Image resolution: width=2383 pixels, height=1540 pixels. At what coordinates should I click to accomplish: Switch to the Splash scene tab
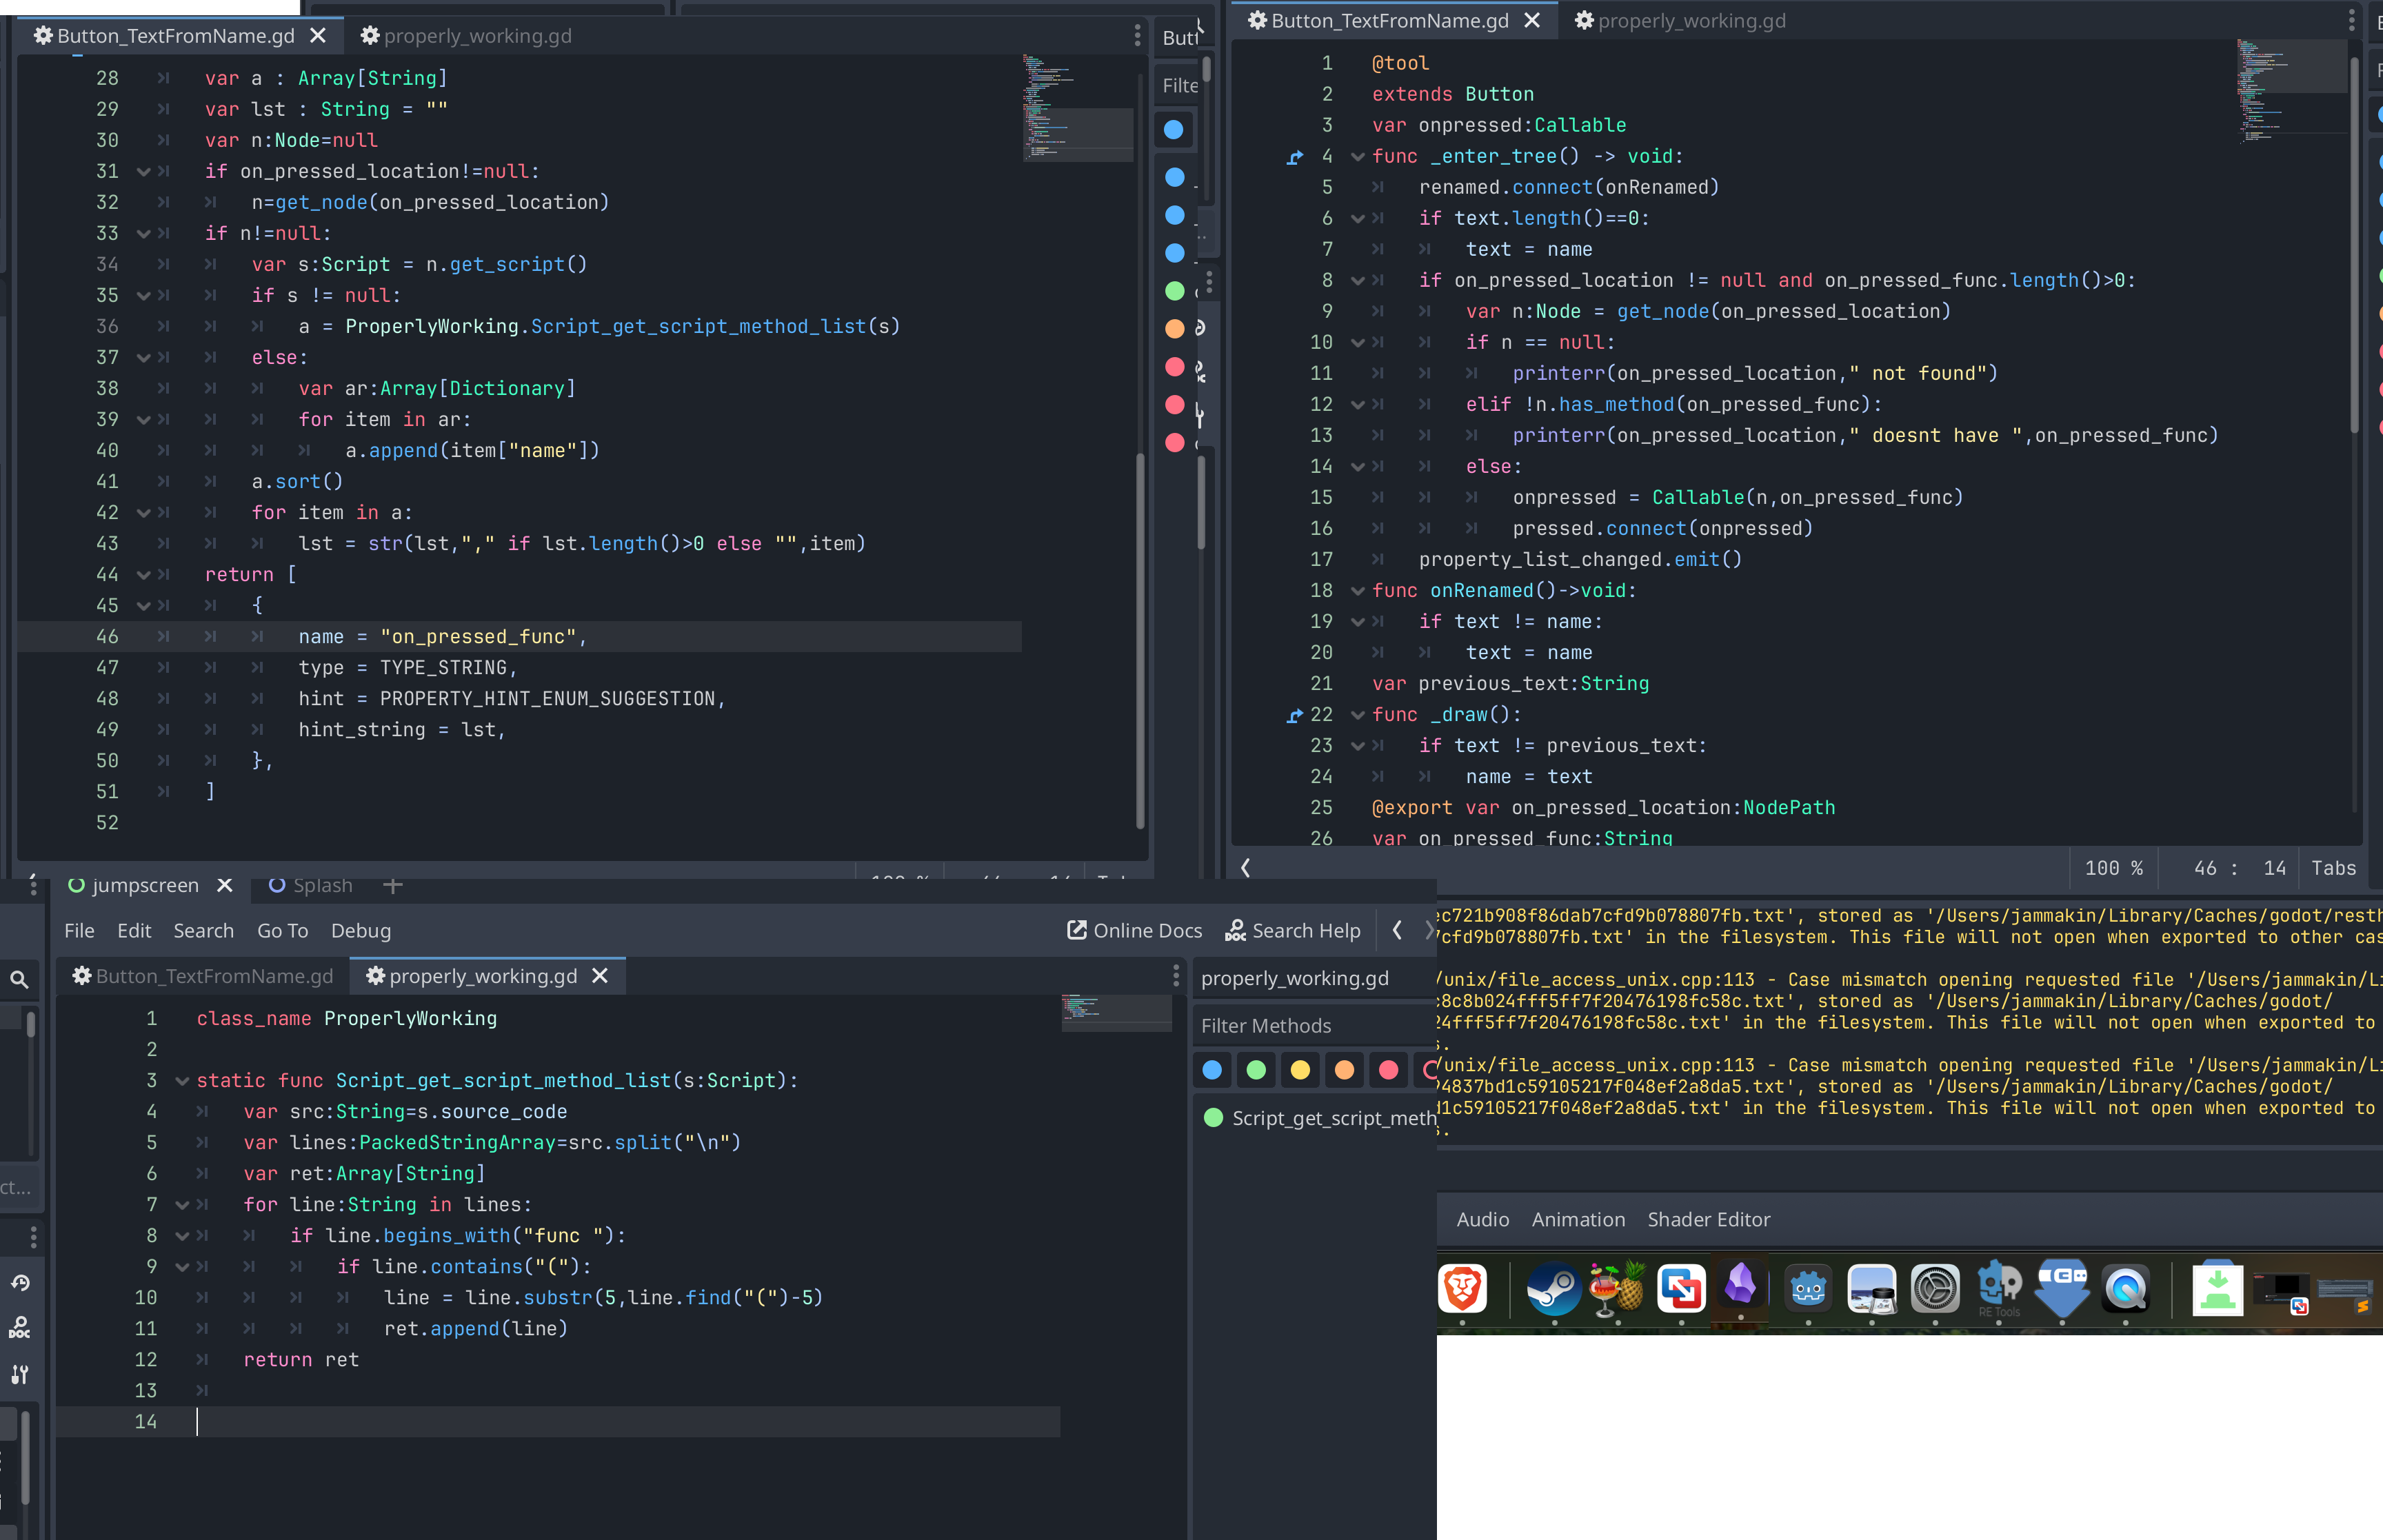(x=311, y=885)
